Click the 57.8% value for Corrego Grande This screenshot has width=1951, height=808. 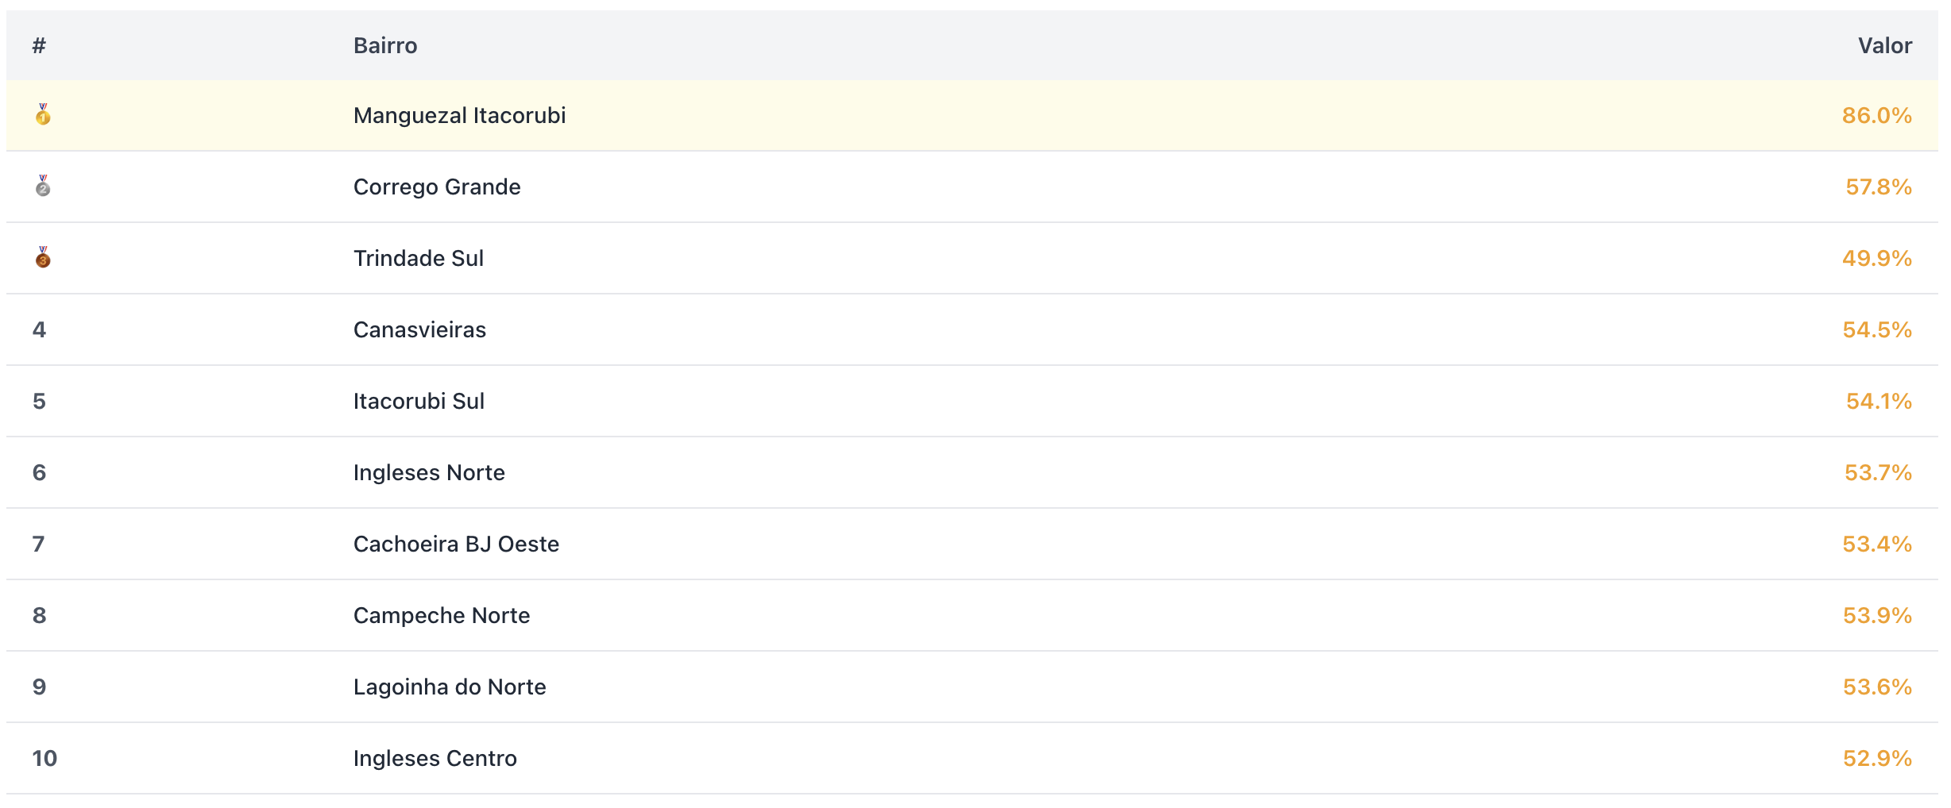(1878, 187)
